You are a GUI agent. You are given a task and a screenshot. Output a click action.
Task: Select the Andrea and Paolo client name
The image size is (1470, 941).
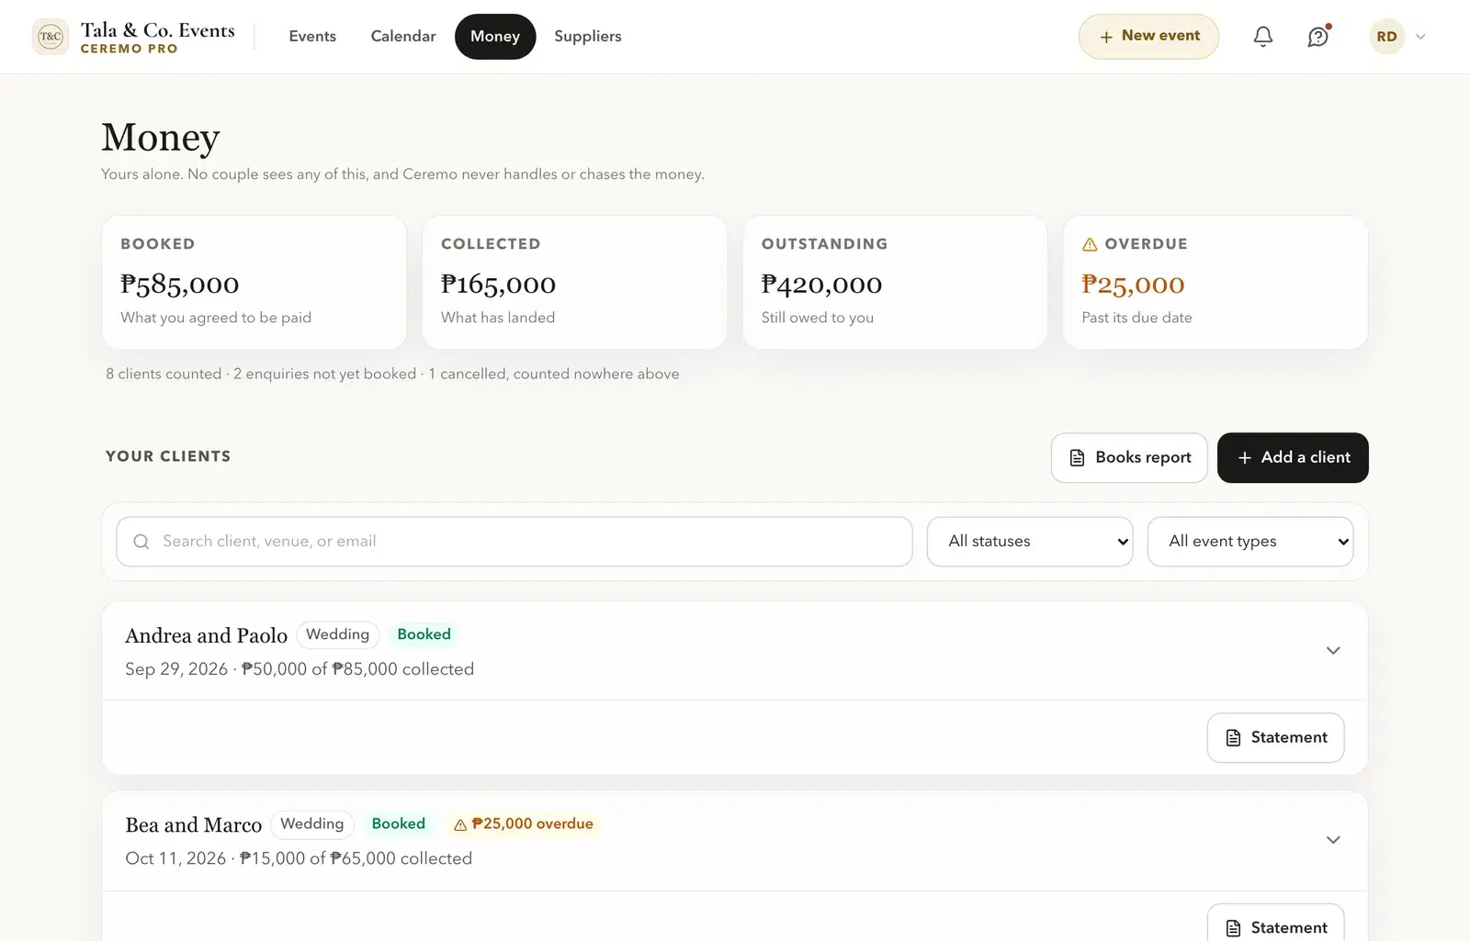(207, 635)
